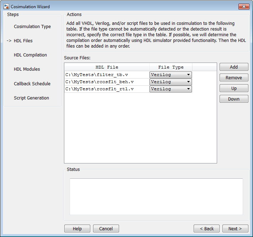Close the Cosimulation Wizard window
The image size is (253, 237).
tap(244, 7)
